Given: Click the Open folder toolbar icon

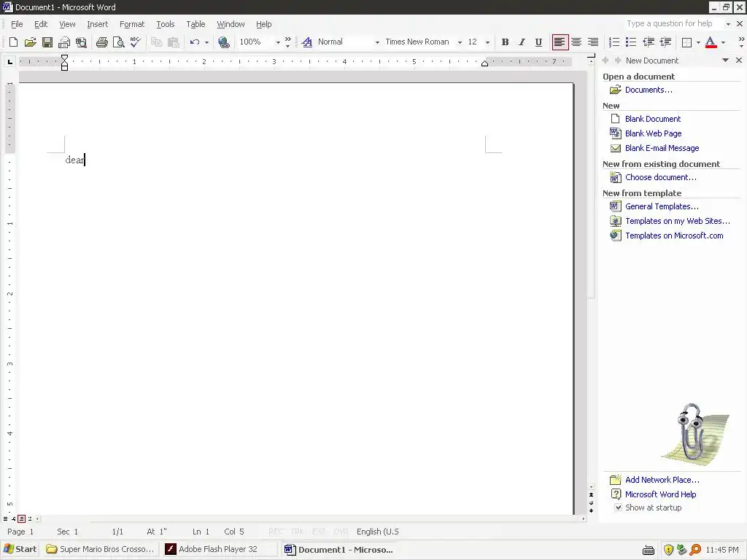Looking at the screenshot, I should point(30,42).
